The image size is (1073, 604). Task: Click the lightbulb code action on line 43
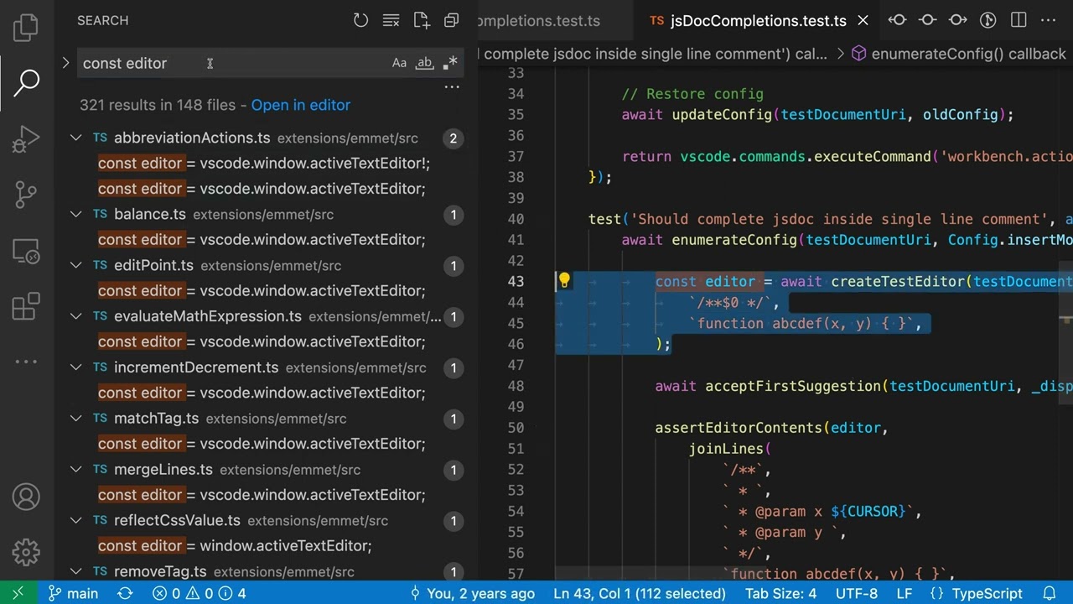pyautogui.click(x=564, y=281)
